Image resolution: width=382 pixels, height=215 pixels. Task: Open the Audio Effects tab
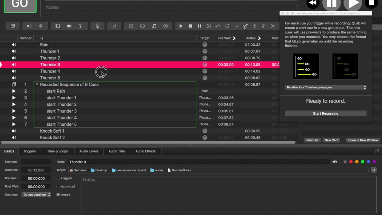coord(146,151)
